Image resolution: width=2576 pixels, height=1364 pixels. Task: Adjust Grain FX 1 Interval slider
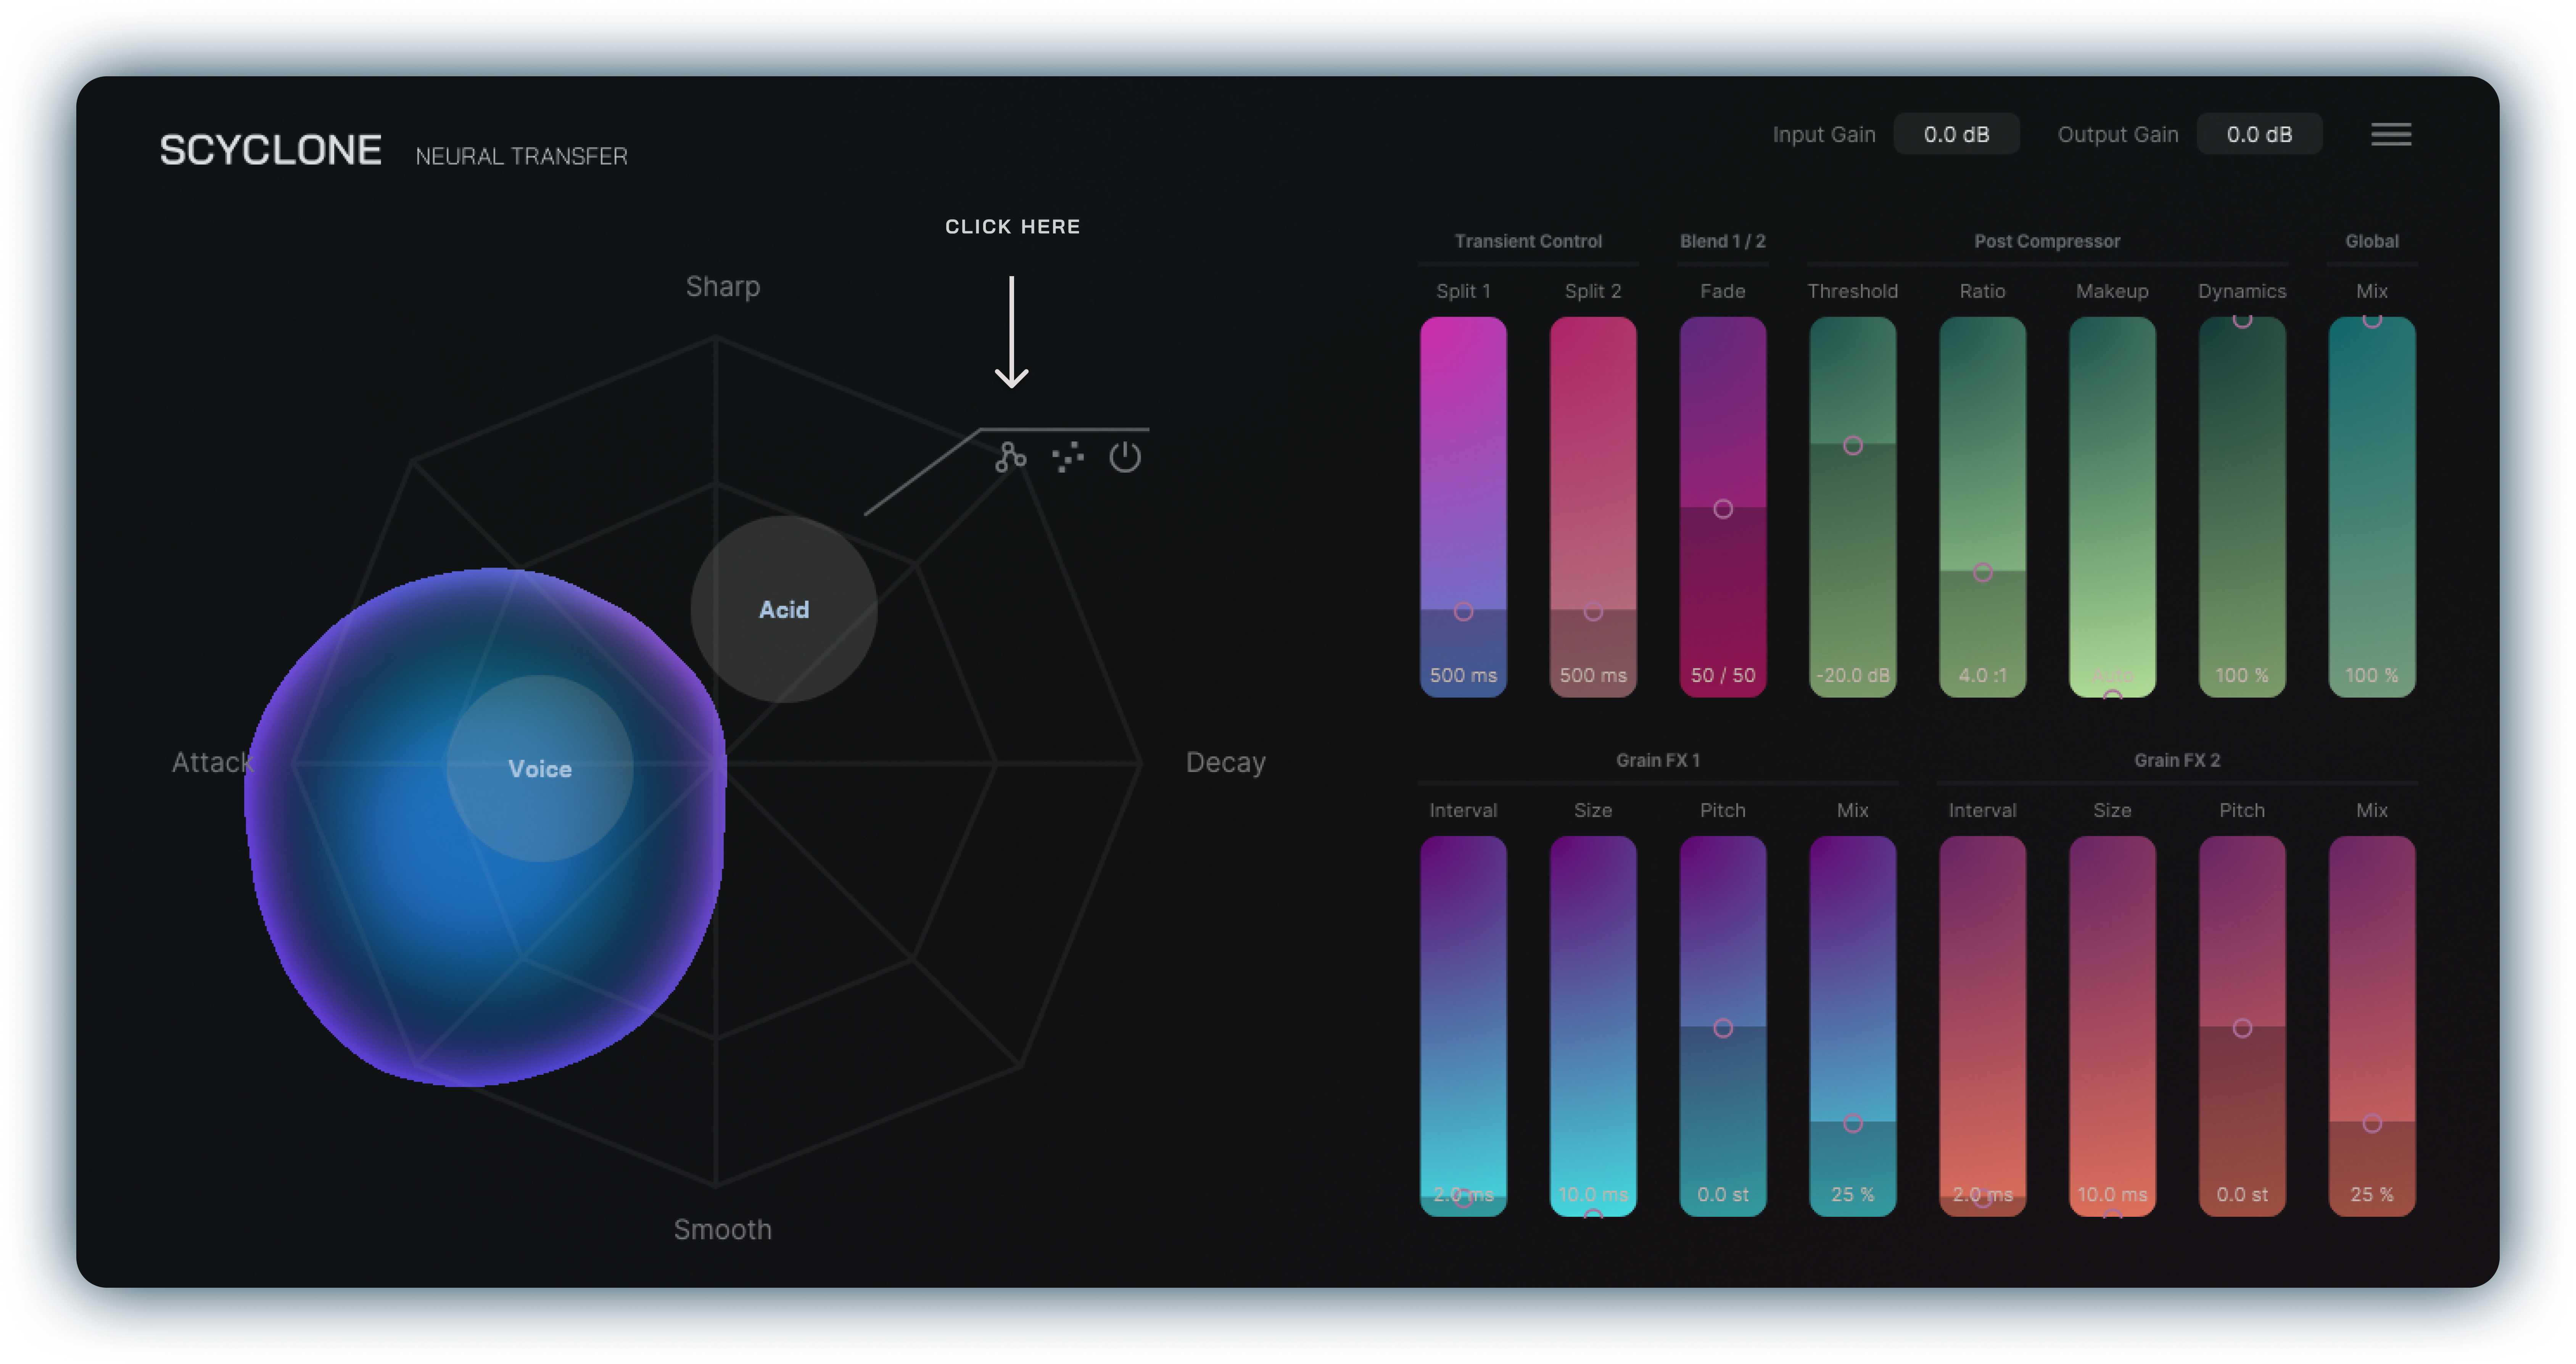1463,1026
